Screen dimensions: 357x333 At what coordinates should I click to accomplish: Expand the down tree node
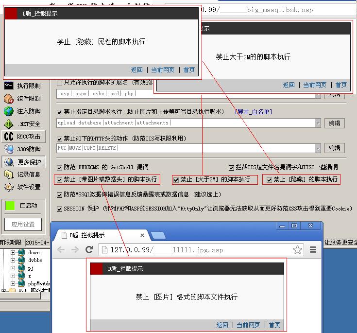click(x=13, y=252)
